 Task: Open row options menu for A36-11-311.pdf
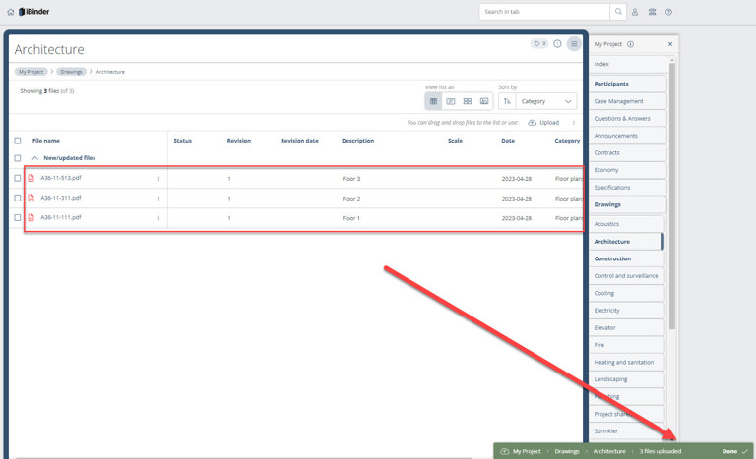[158, 198]
